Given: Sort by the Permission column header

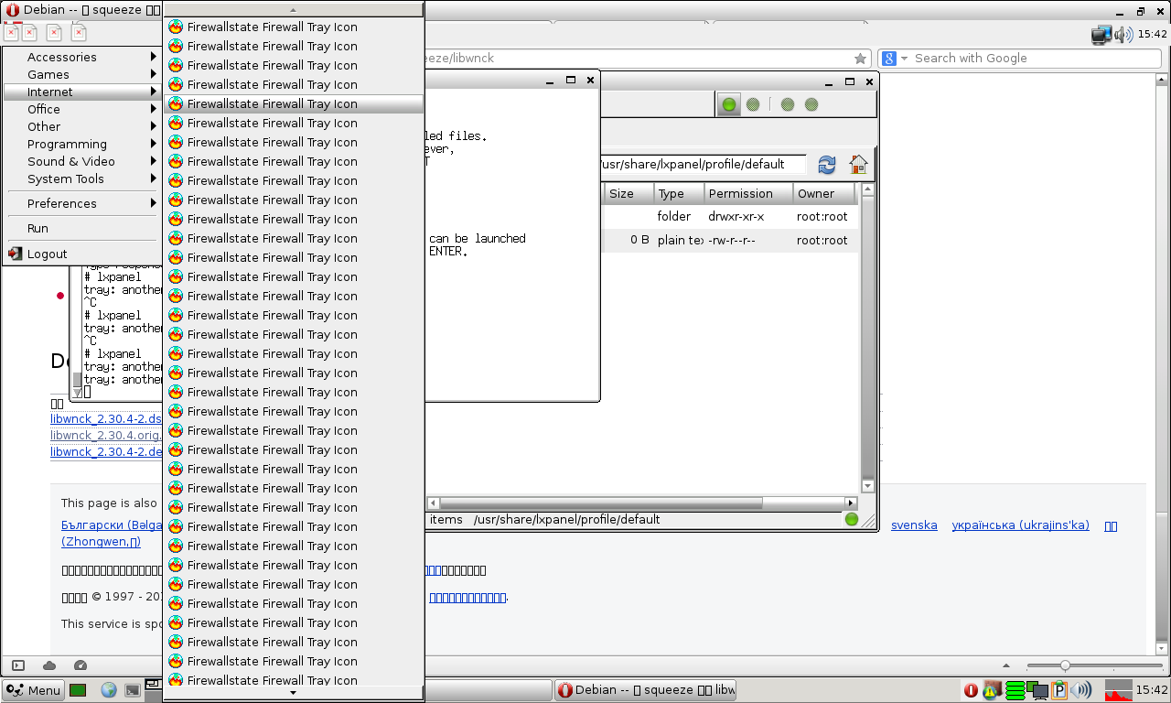Looking at the screenshot, I should pyautogui.click(x=748, y=193).
